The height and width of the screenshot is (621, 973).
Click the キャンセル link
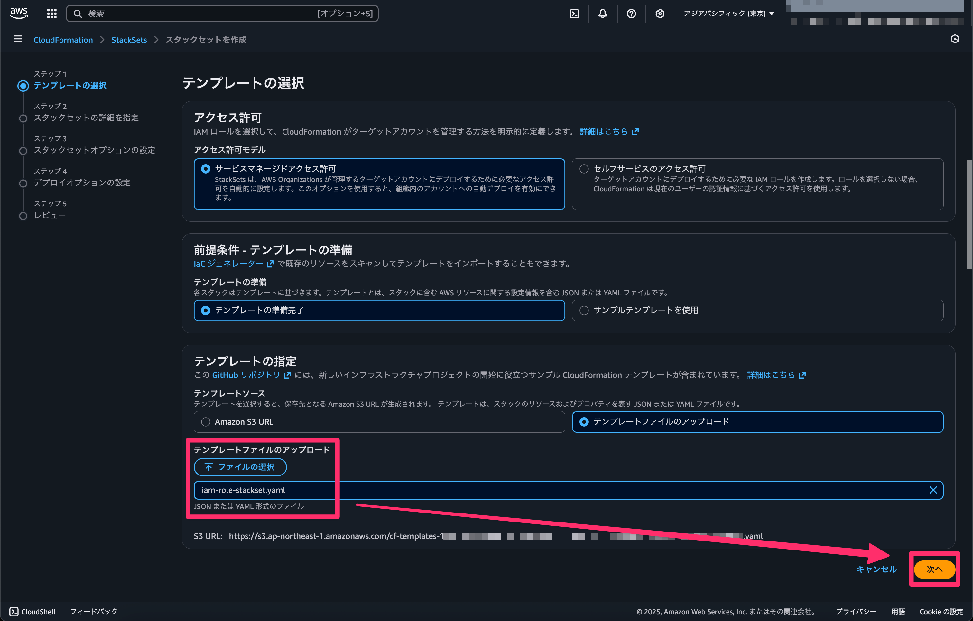point(876,569)
